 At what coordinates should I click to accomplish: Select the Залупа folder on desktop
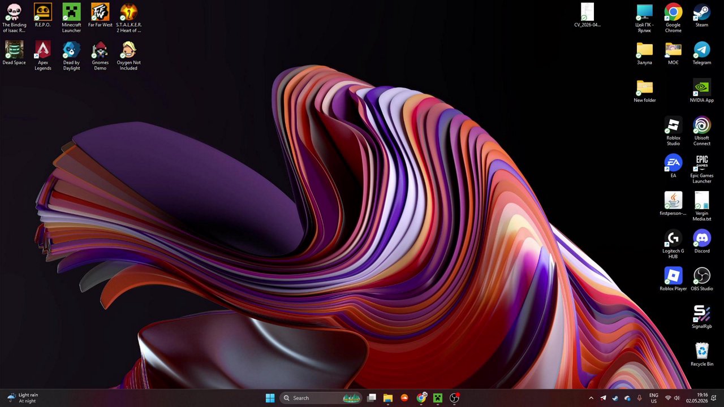644,53
